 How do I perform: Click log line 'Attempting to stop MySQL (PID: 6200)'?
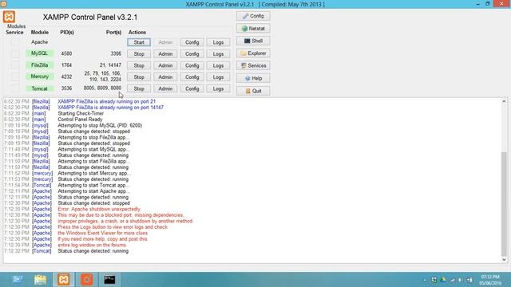100,125
